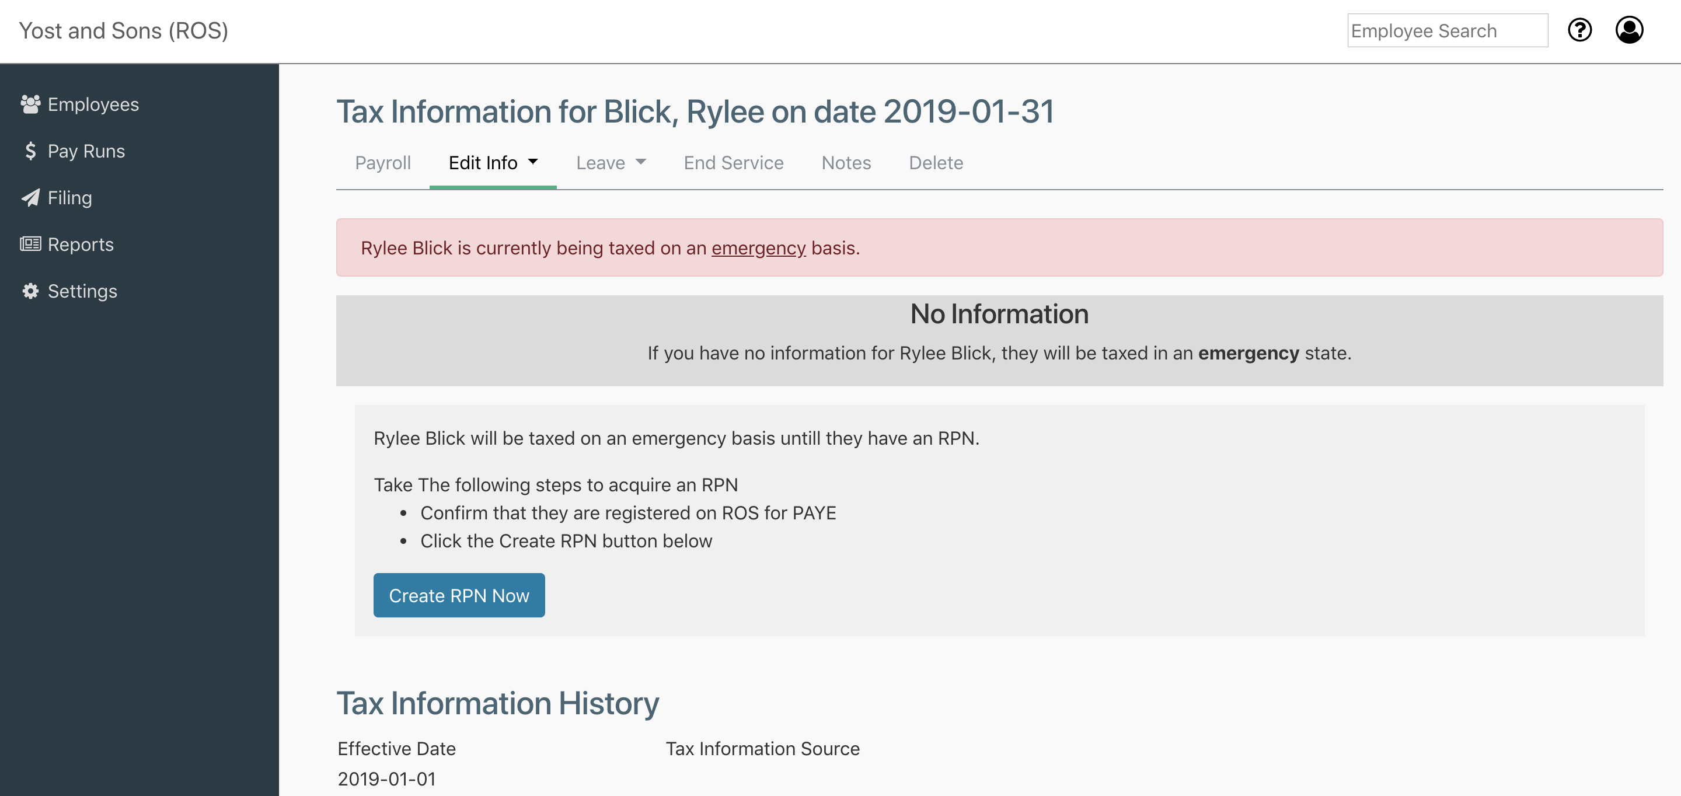1681x796 pixels.
Task: Follow the emergency link in red alert
Action: point(758,249)
